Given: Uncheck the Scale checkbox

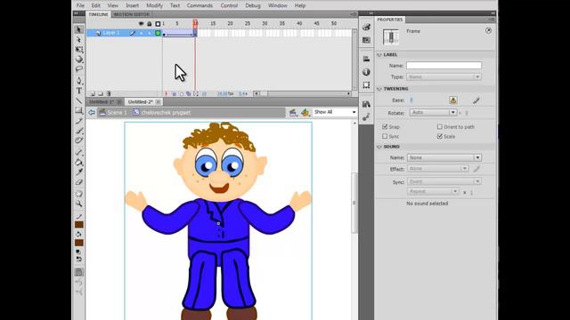Looking at the screenshot, I should pos(439,136).
